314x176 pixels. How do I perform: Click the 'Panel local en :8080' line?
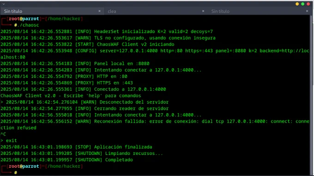75,64
